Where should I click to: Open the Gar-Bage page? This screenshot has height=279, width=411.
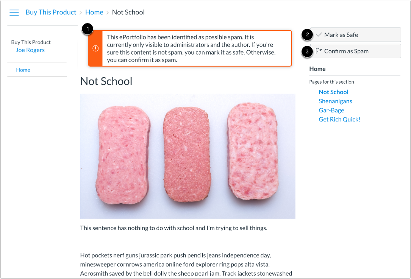[331, 110]
